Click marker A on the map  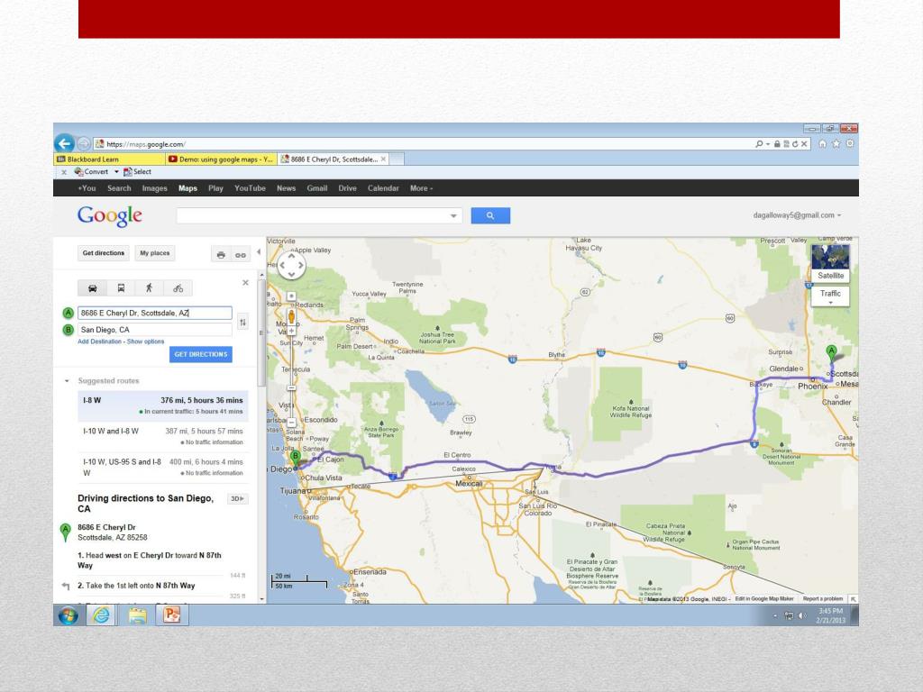pos(831,354)
